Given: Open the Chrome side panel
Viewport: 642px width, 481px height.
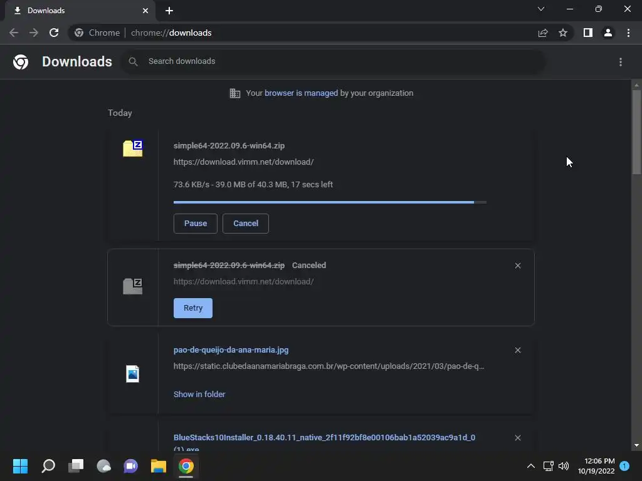Looking at the screenshot, I should pyautogui.click(x=588, y=33).
